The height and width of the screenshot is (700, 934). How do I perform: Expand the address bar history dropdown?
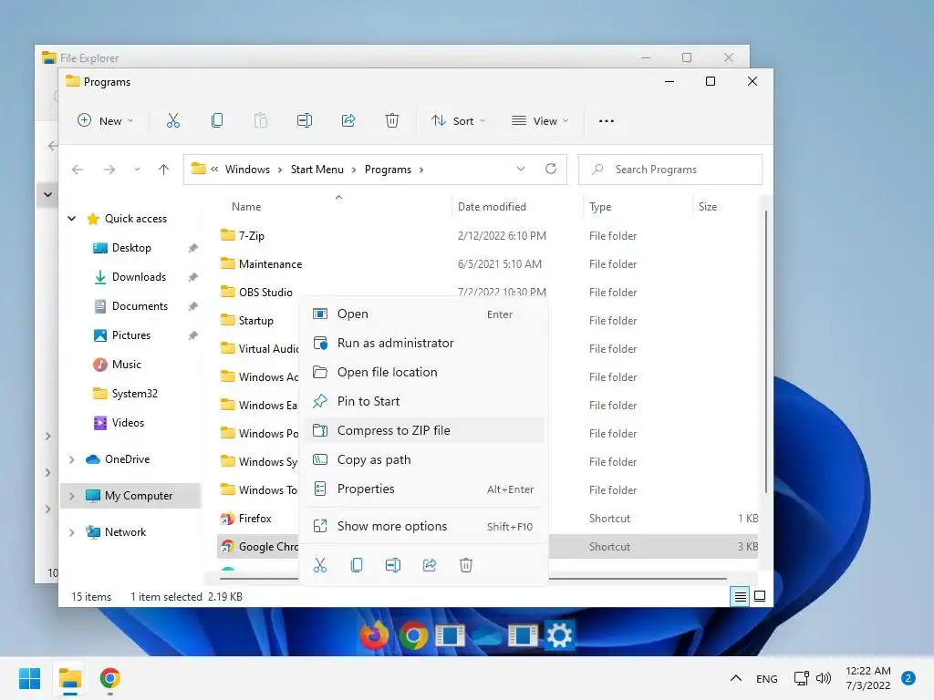click(x=521, y=169)
